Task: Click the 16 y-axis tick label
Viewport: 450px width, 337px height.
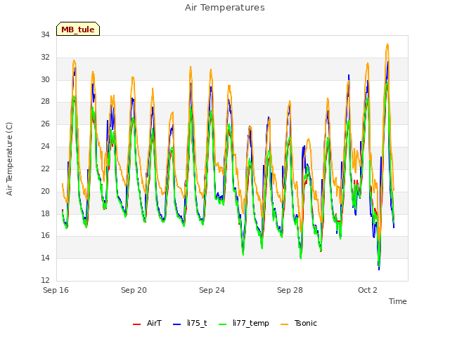Action: click(45, 236)
